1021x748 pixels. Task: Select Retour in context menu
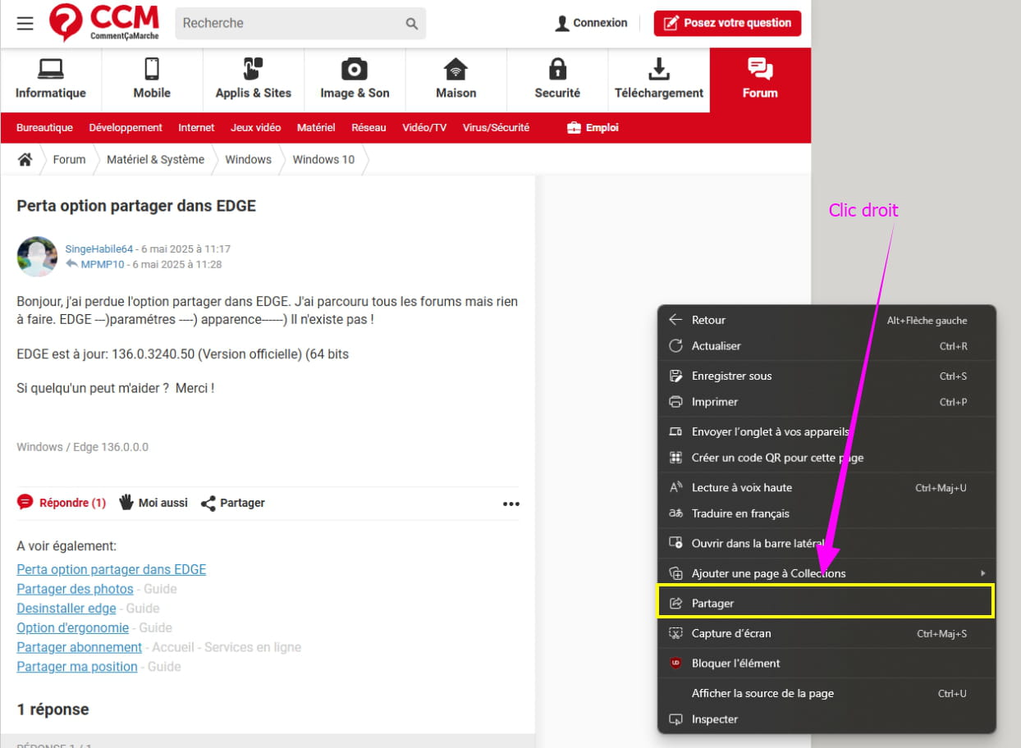click(x=826, y=320)
